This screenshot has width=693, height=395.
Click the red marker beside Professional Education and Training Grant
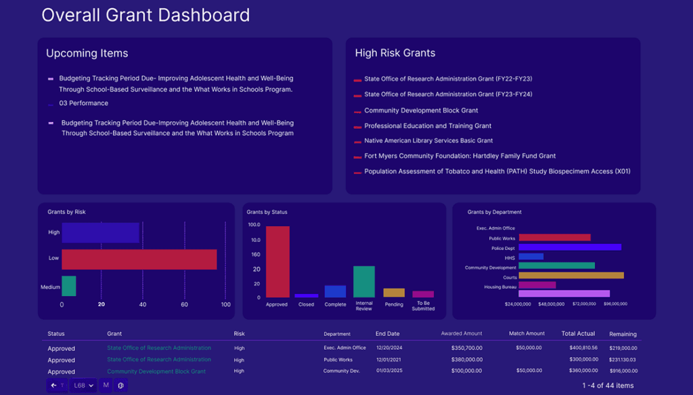[357, 127]
